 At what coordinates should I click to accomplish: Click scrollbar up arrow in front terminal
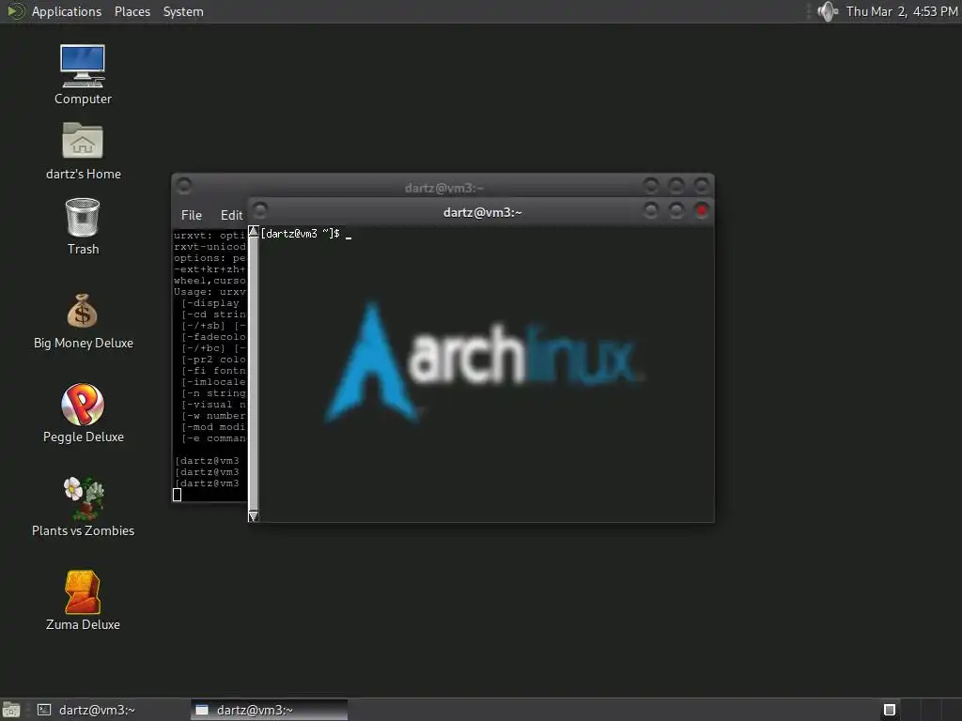pos(254,231)
